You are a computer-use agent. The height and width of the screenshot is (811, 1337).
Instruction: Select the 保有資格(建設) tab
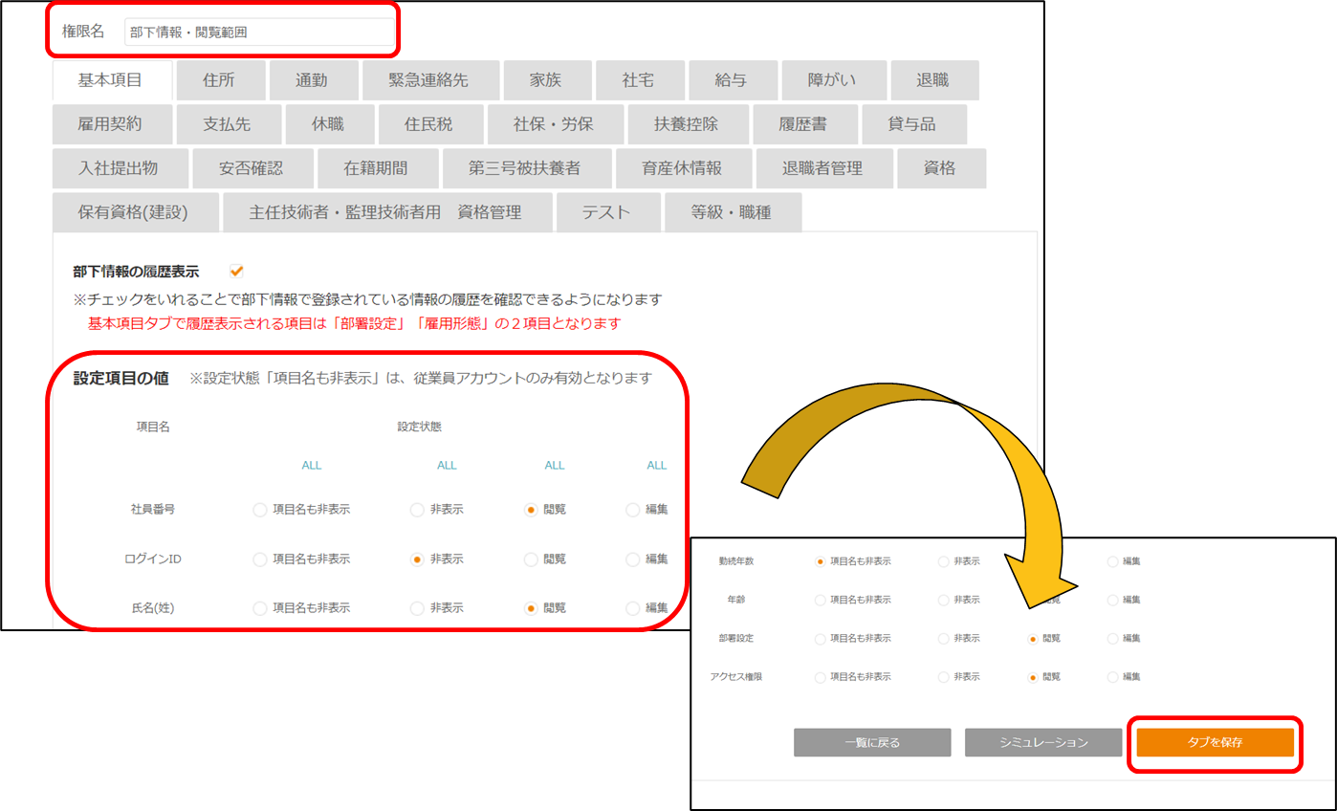click(133, 212)
